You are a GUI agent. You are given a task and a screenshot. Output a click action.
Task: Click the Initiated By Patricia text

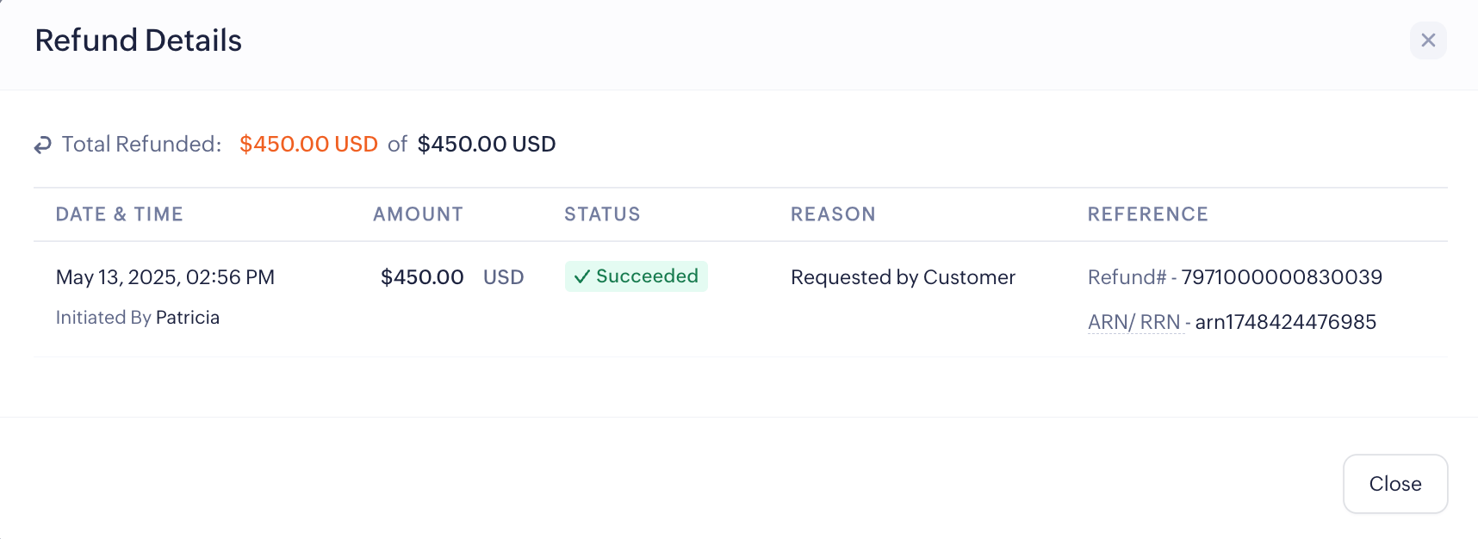click(137, 318)
